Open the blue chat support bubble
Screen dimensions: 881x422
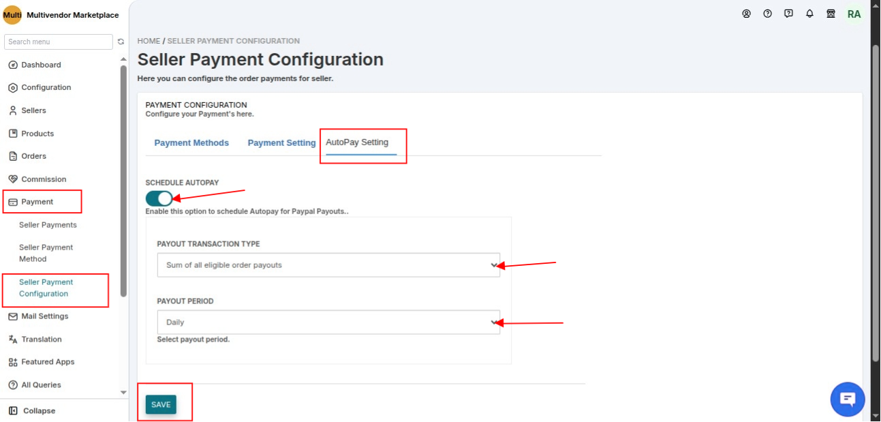tap(848, 399)
